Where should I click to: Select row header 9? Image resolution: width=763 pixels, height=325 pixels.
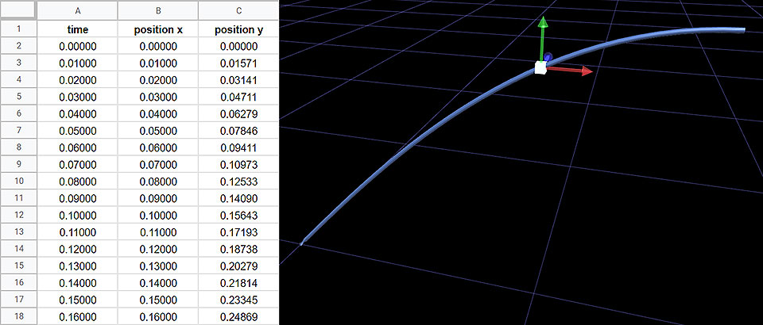(18, 164)
